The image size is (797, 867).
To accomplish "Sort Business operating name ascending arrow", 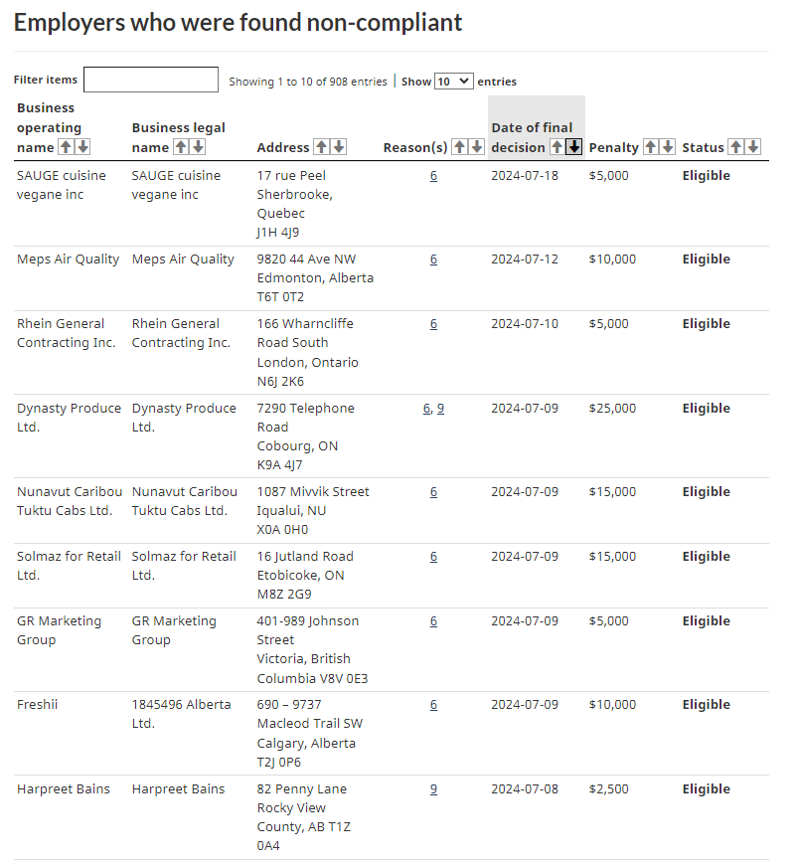I will [x=66, y=147].
